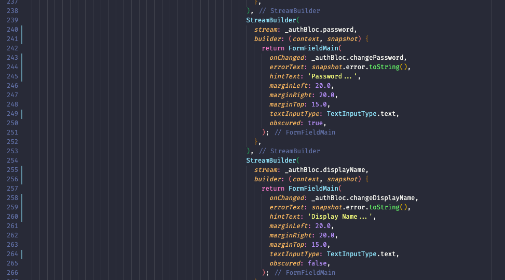
Task: Click git change marker beside line 249
Action: [22, 113]
